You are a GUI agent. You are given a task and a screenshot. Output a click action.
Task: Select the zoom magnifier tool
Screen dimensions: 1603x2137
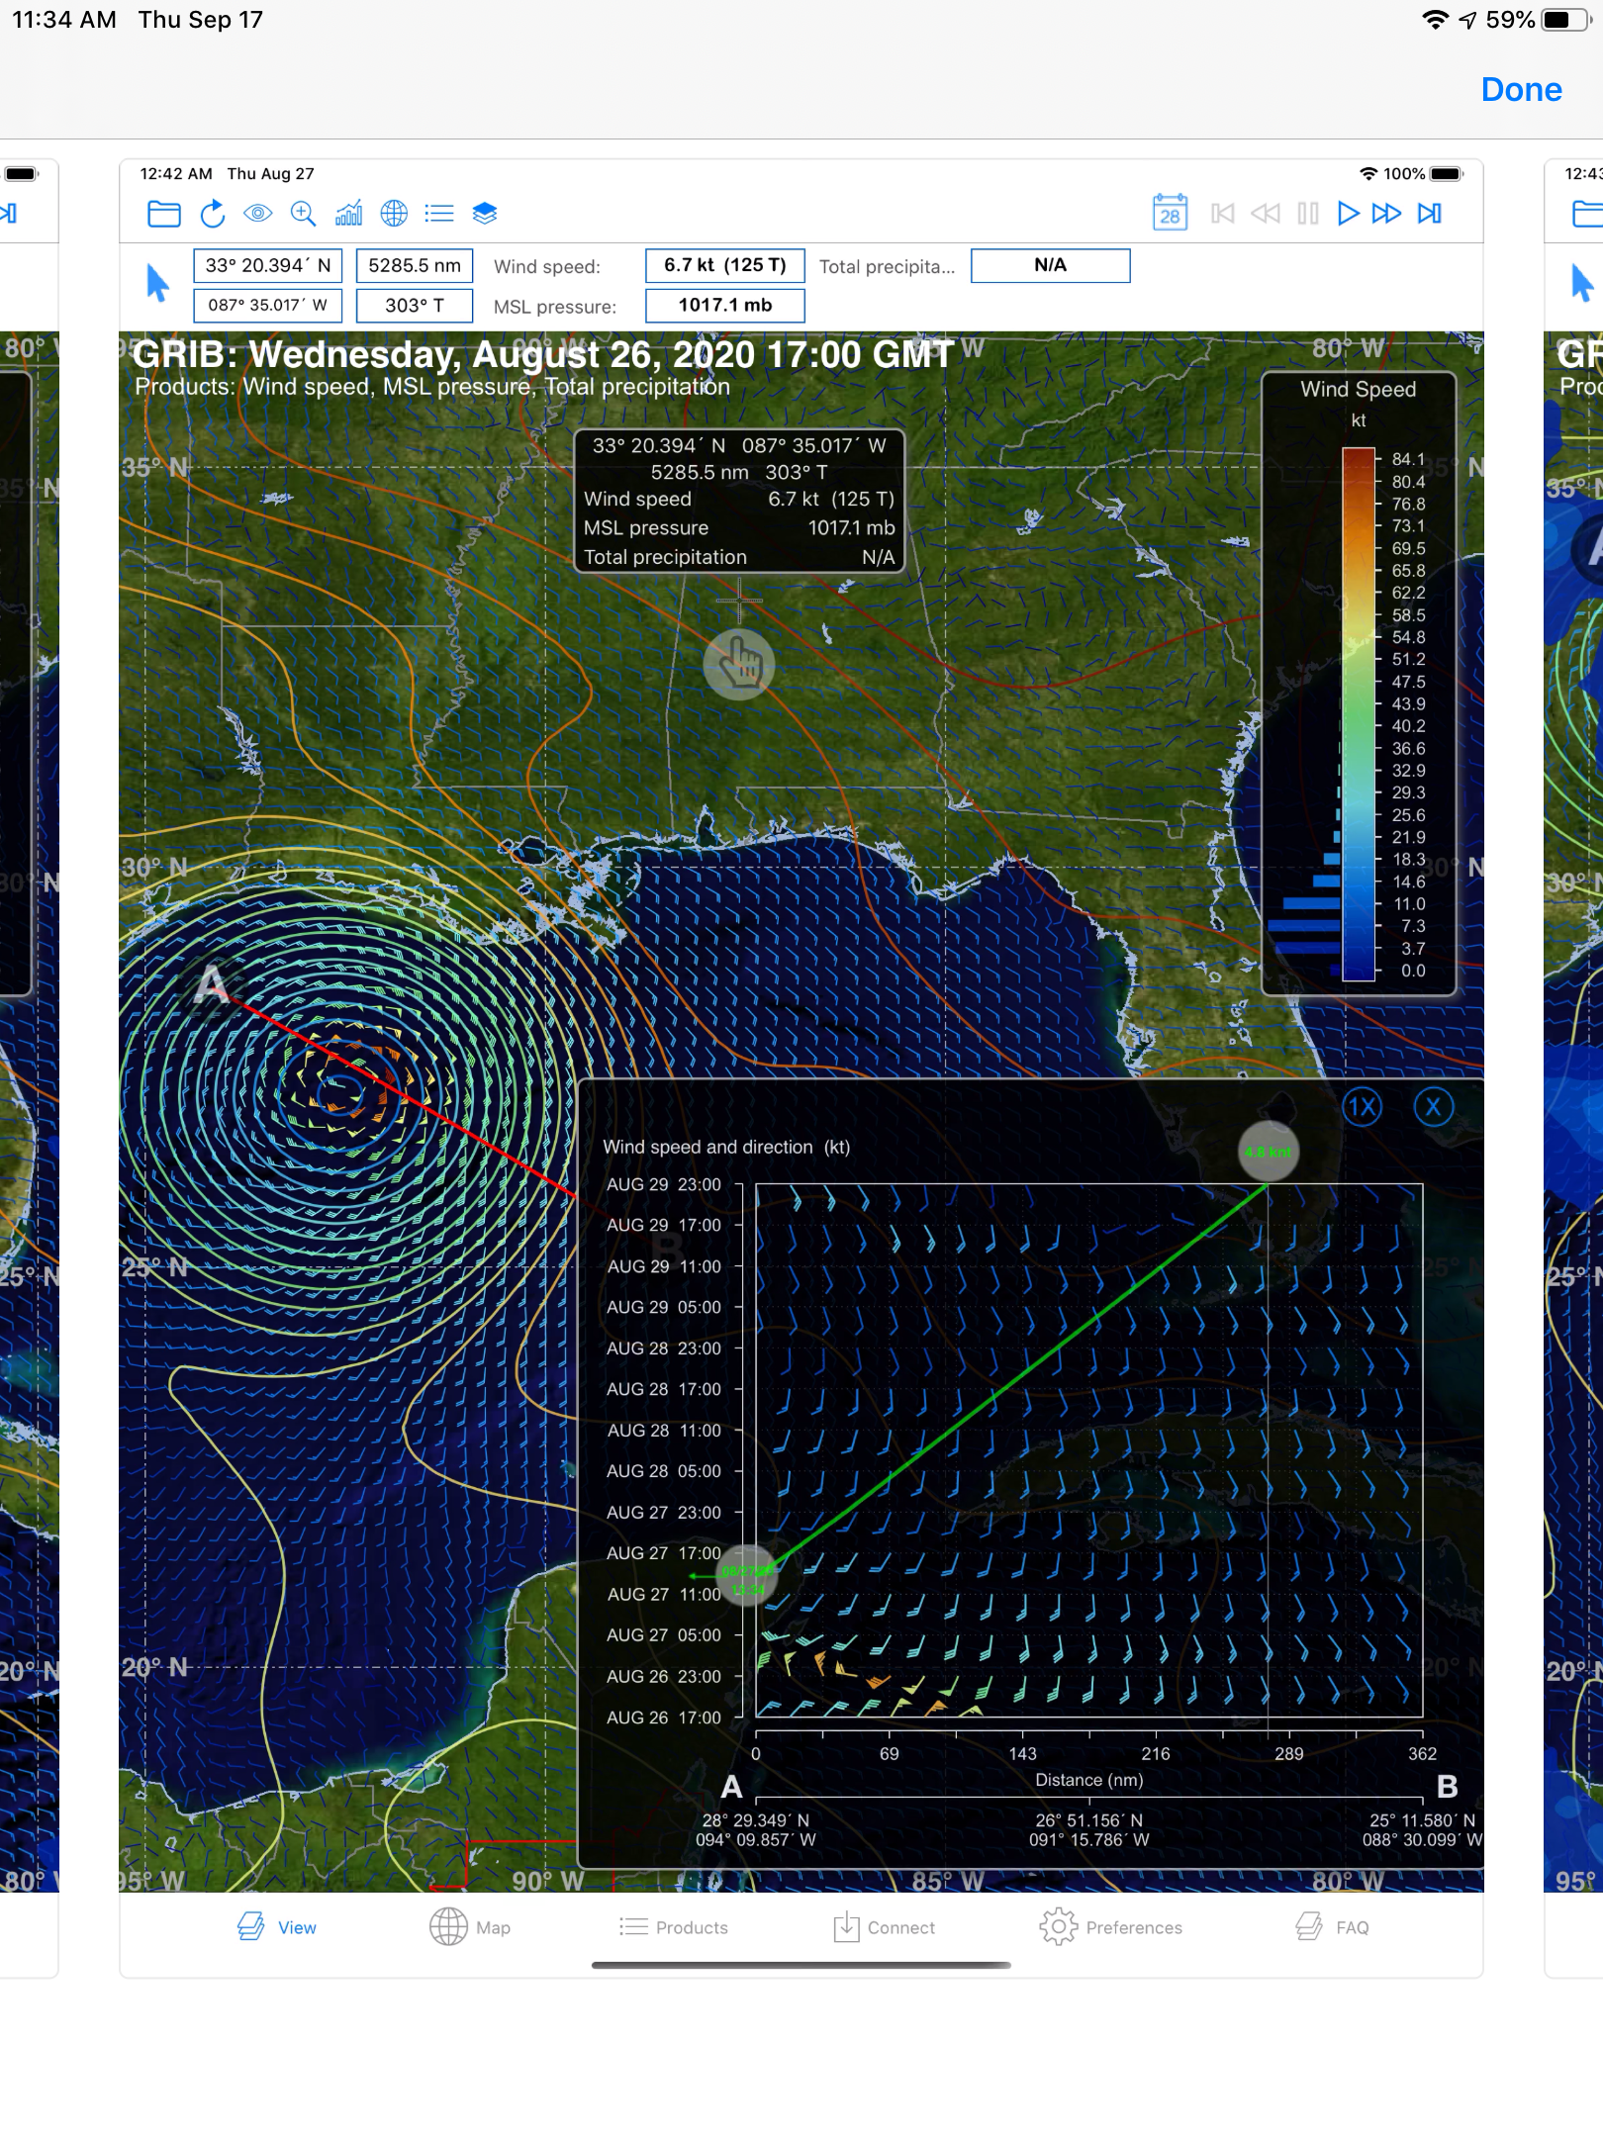click(303, 214)
